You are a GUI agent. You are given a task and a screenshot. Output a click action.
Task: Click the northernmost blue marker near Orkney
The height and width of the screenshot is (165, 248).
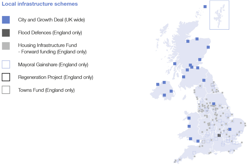coord(205,7)
